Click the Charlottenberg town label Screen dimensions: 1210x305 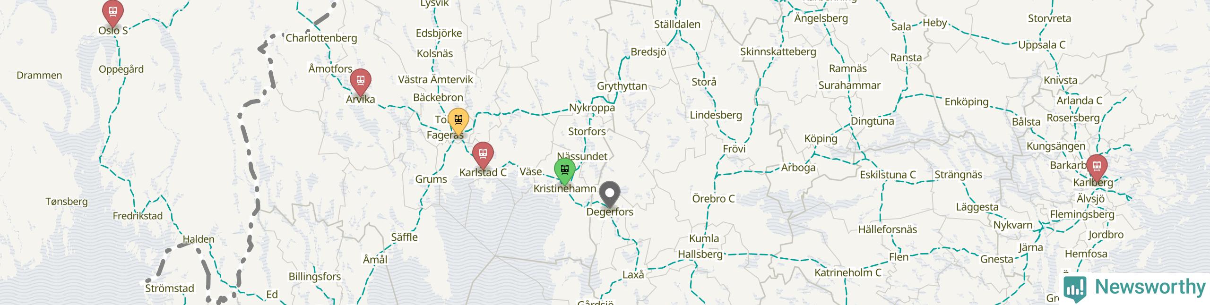321,38
